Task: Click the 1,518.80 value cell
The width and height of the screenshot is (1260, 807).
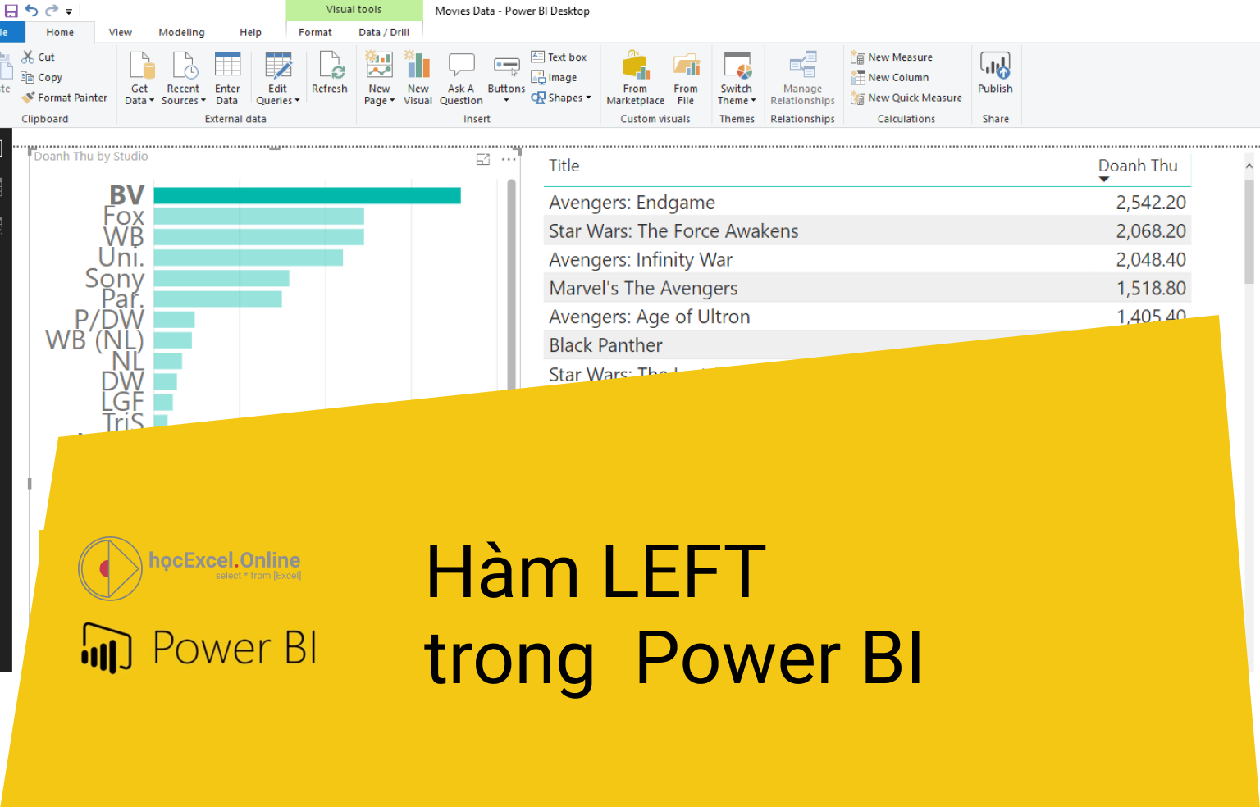Action: pos(1151,288)
